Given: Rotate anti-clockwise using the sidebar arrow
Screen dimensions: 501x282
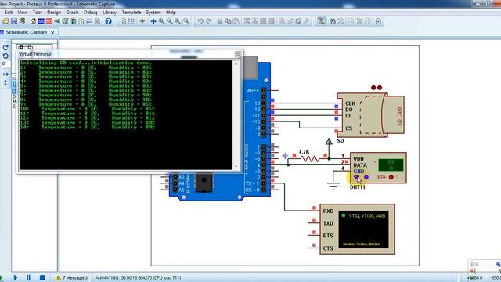Looking at the screenshot, I should pos(5,56).
